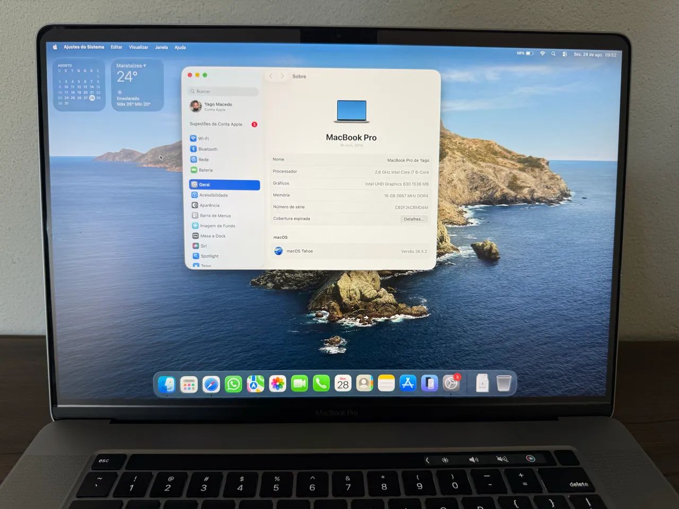This screenshot has height=509, width=679.
Task: Open the Visualizar menu
Action: (x=138, y=47)
